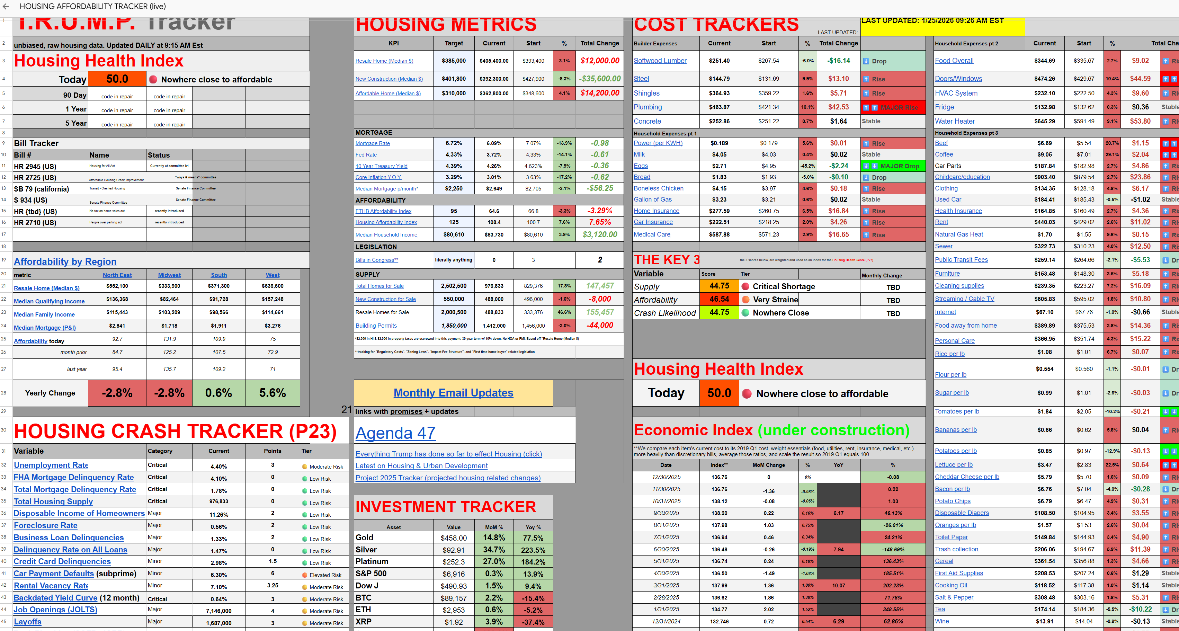Image resolution: width=1179 pixels, height=631 pixels.
Task: Click the green circle beside Nowhere Close
Action: (x=745, y=313)
